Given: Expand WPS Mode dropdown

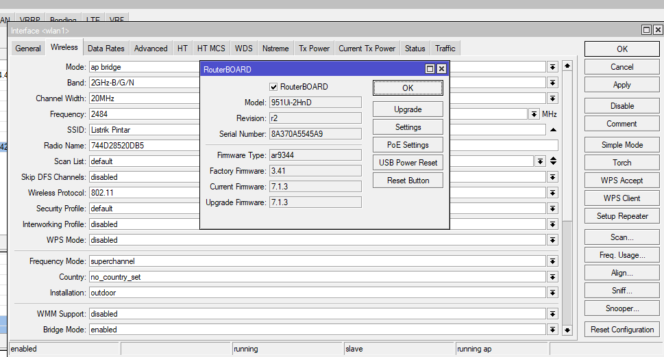Looking at the screenshot, I should click(x=552, y=240).
